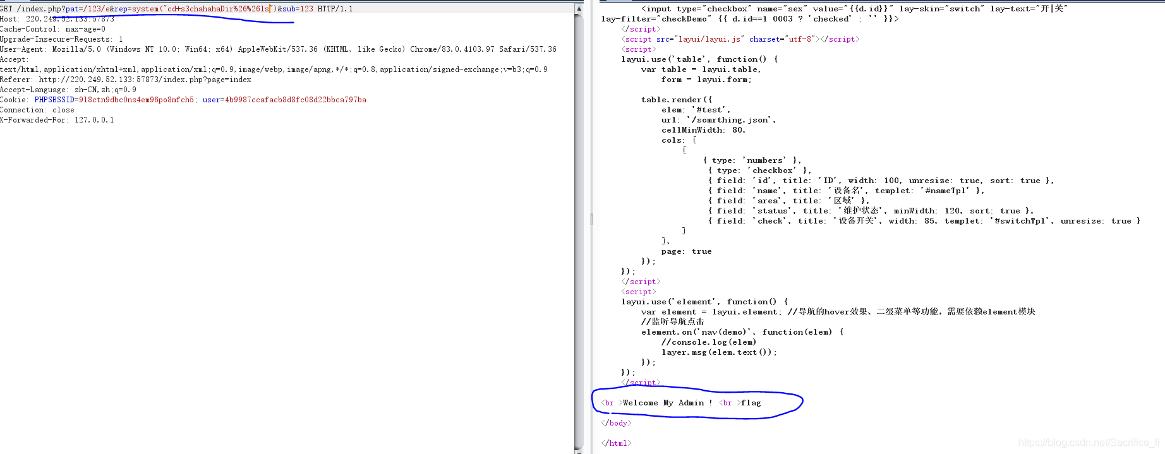Click the 'page: true' line
This screenshot has height=454, width=1165.
(687, 251)
